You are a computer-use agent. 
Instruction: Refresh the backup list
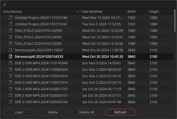tap(120, 112)
